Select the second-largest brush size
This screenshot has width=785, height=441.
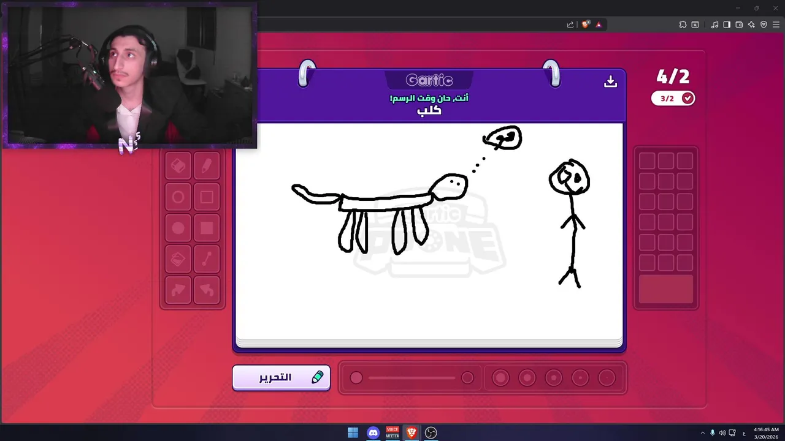[x=527, y=378]
